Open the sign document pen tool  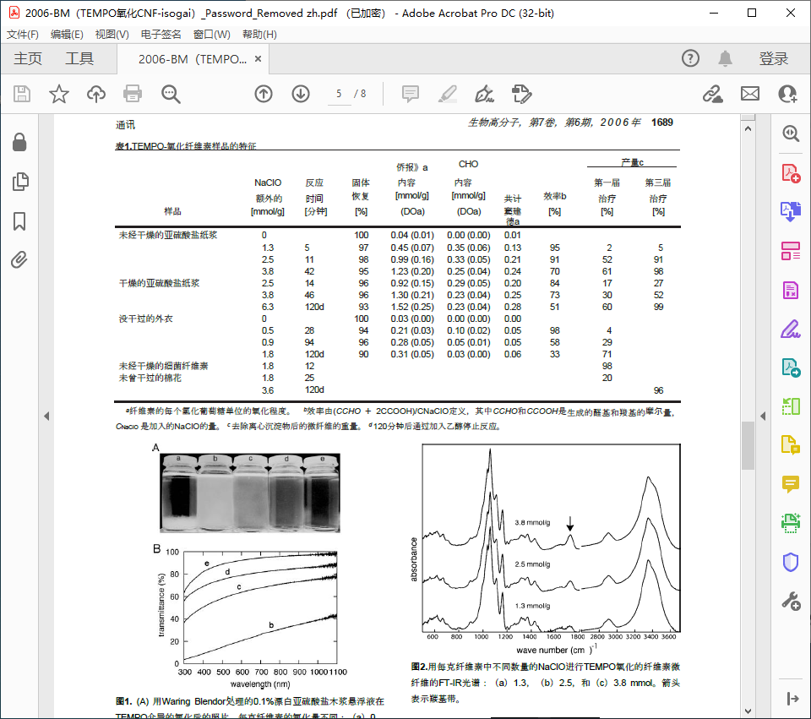pos(484,94)
